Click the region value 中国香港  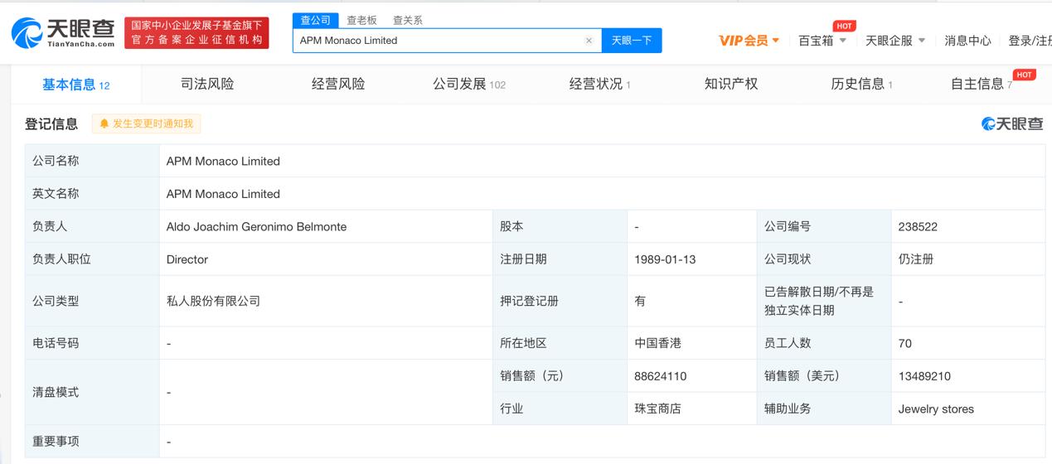point(657,343)
